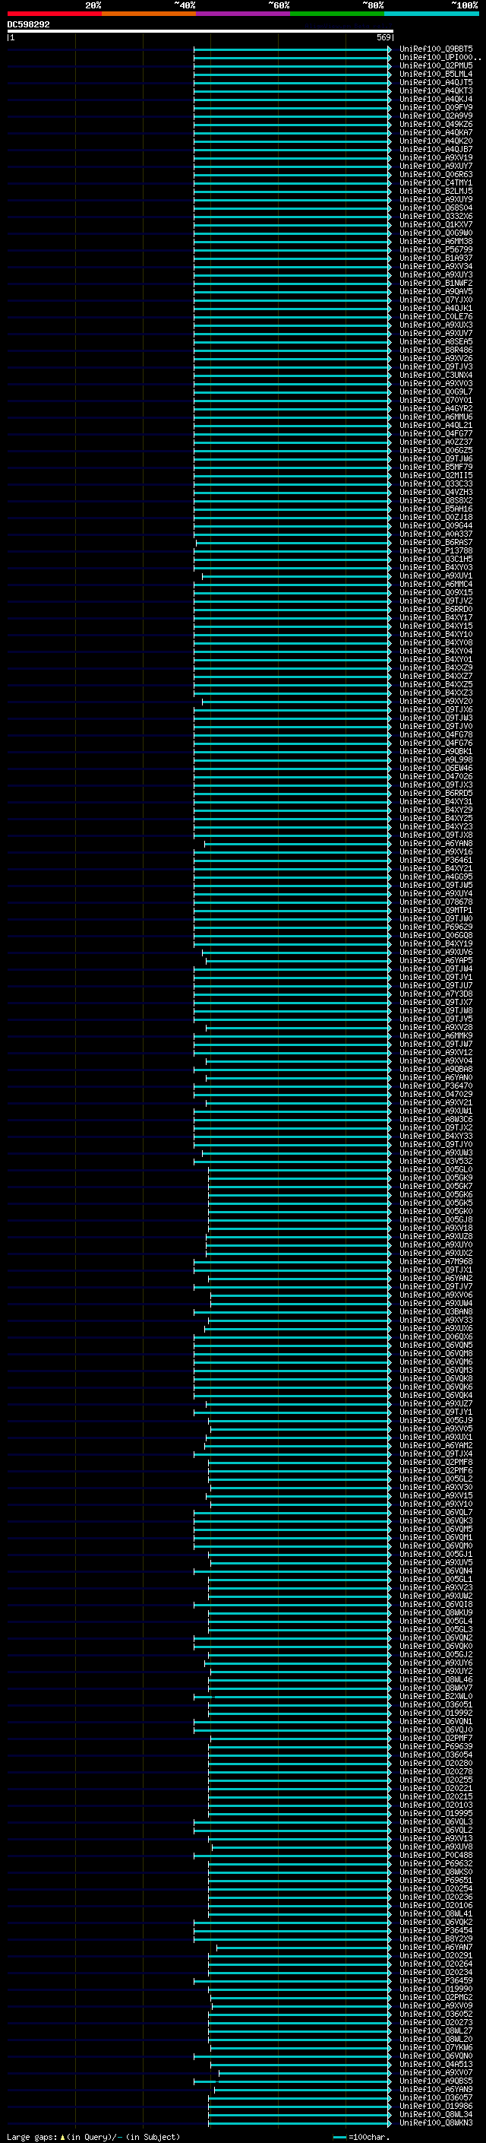The image size is (486, 2143).
Task: Select hit label UniRef100_A6YAN7
Action: click(436, 1948)
